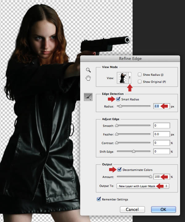
Task: Select the Refine Radius brush tool
Action: click(88, 97)
